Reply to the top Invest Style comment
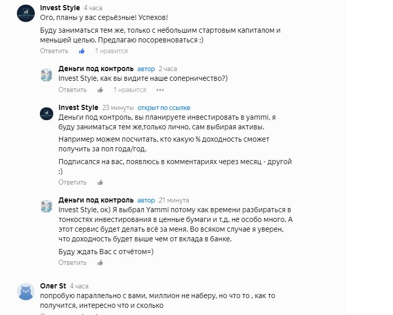393x315 pixels. tap(54, 51)
